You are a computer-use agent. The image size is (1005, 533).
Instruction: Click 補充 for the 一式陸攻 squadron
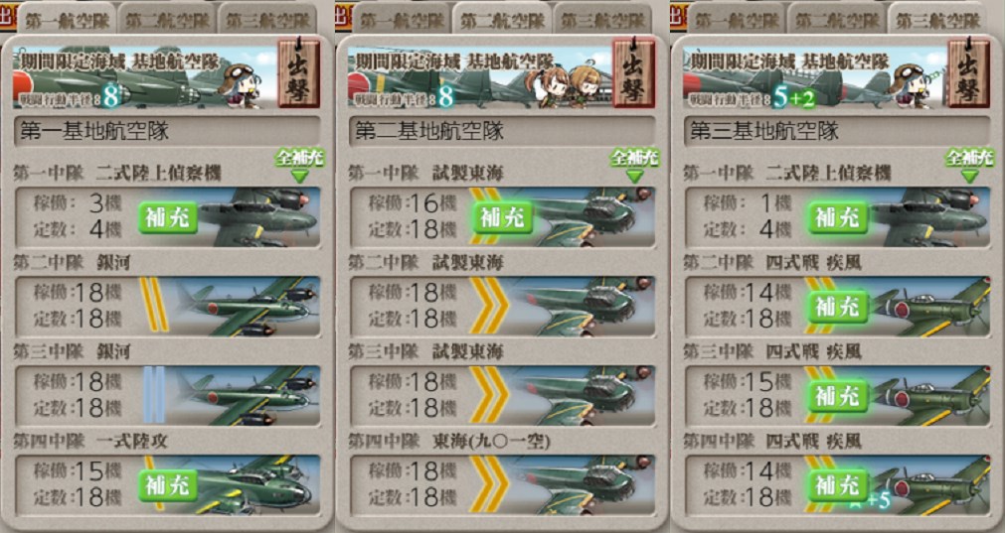167,485
